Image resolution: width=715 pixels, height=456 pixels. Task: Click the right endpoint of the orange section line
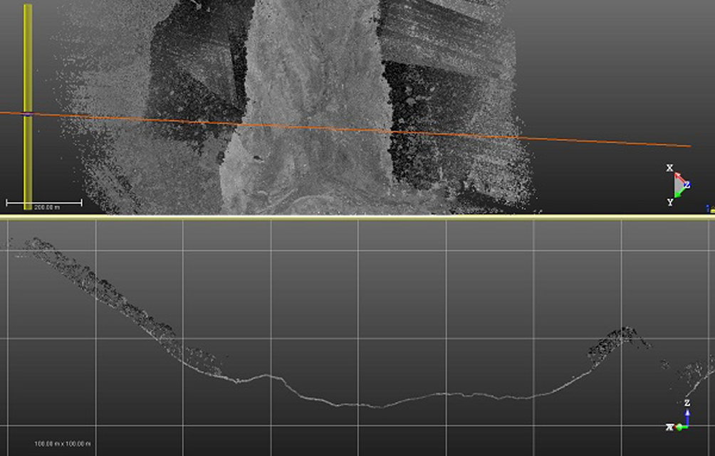689,146
